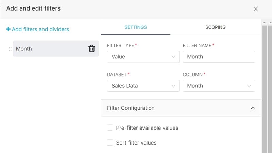272x153 pixels.
Task: Switch to the Scoping tab
Action: pyautogui.click(x=216, y=27)
